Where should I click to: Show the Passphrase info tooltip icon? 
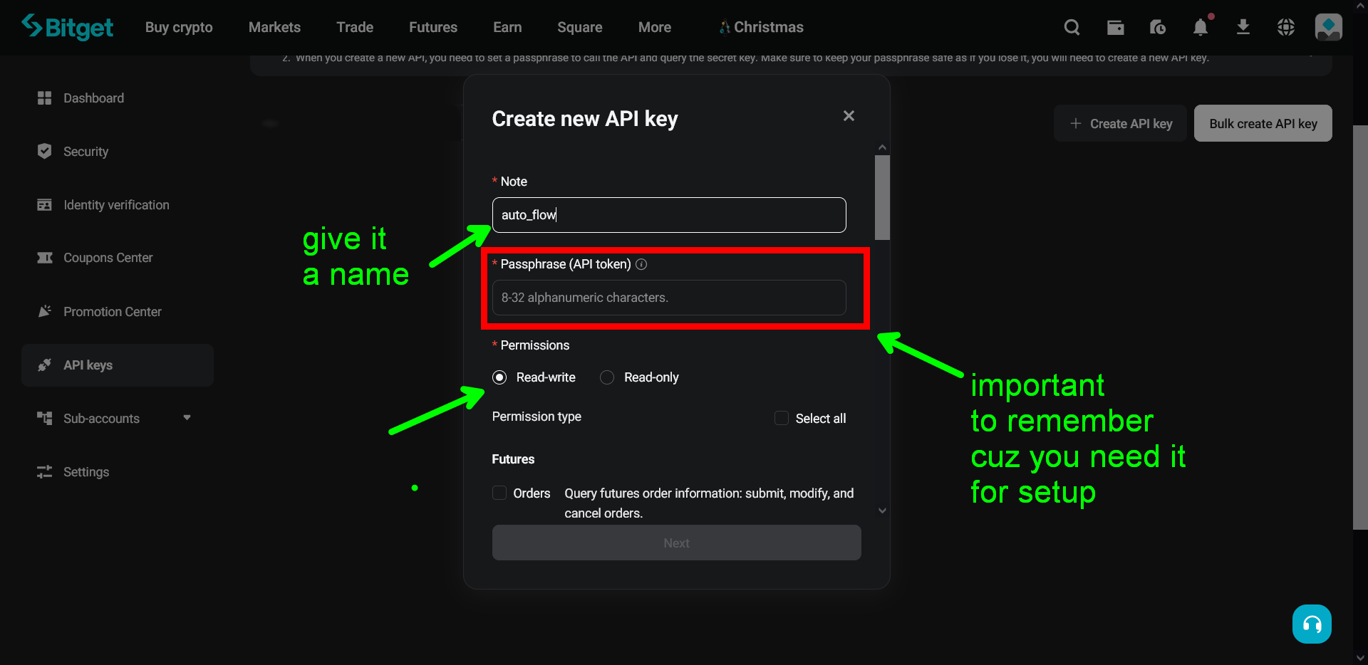click(x=641, y=264)
